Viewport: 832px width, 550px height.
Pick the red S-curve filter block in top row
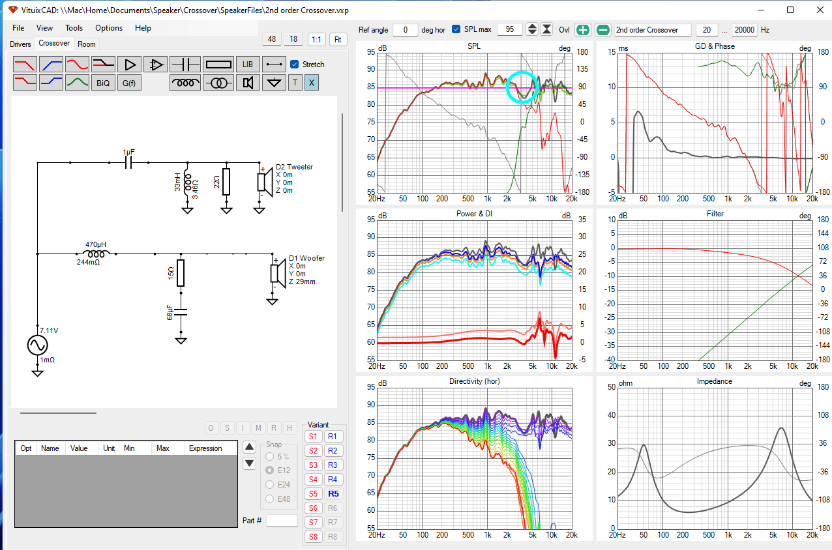tap(77, 64)
